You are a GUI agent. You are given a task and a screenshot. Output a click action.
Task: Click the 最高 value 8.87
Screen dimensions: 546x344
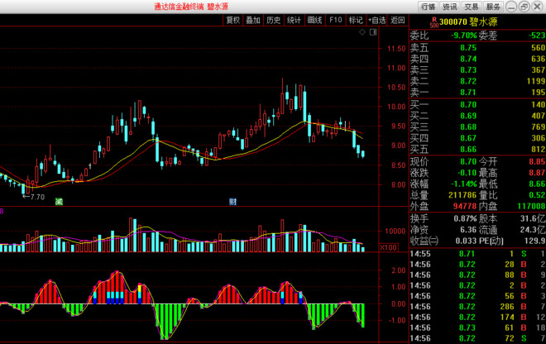(537, 173)
